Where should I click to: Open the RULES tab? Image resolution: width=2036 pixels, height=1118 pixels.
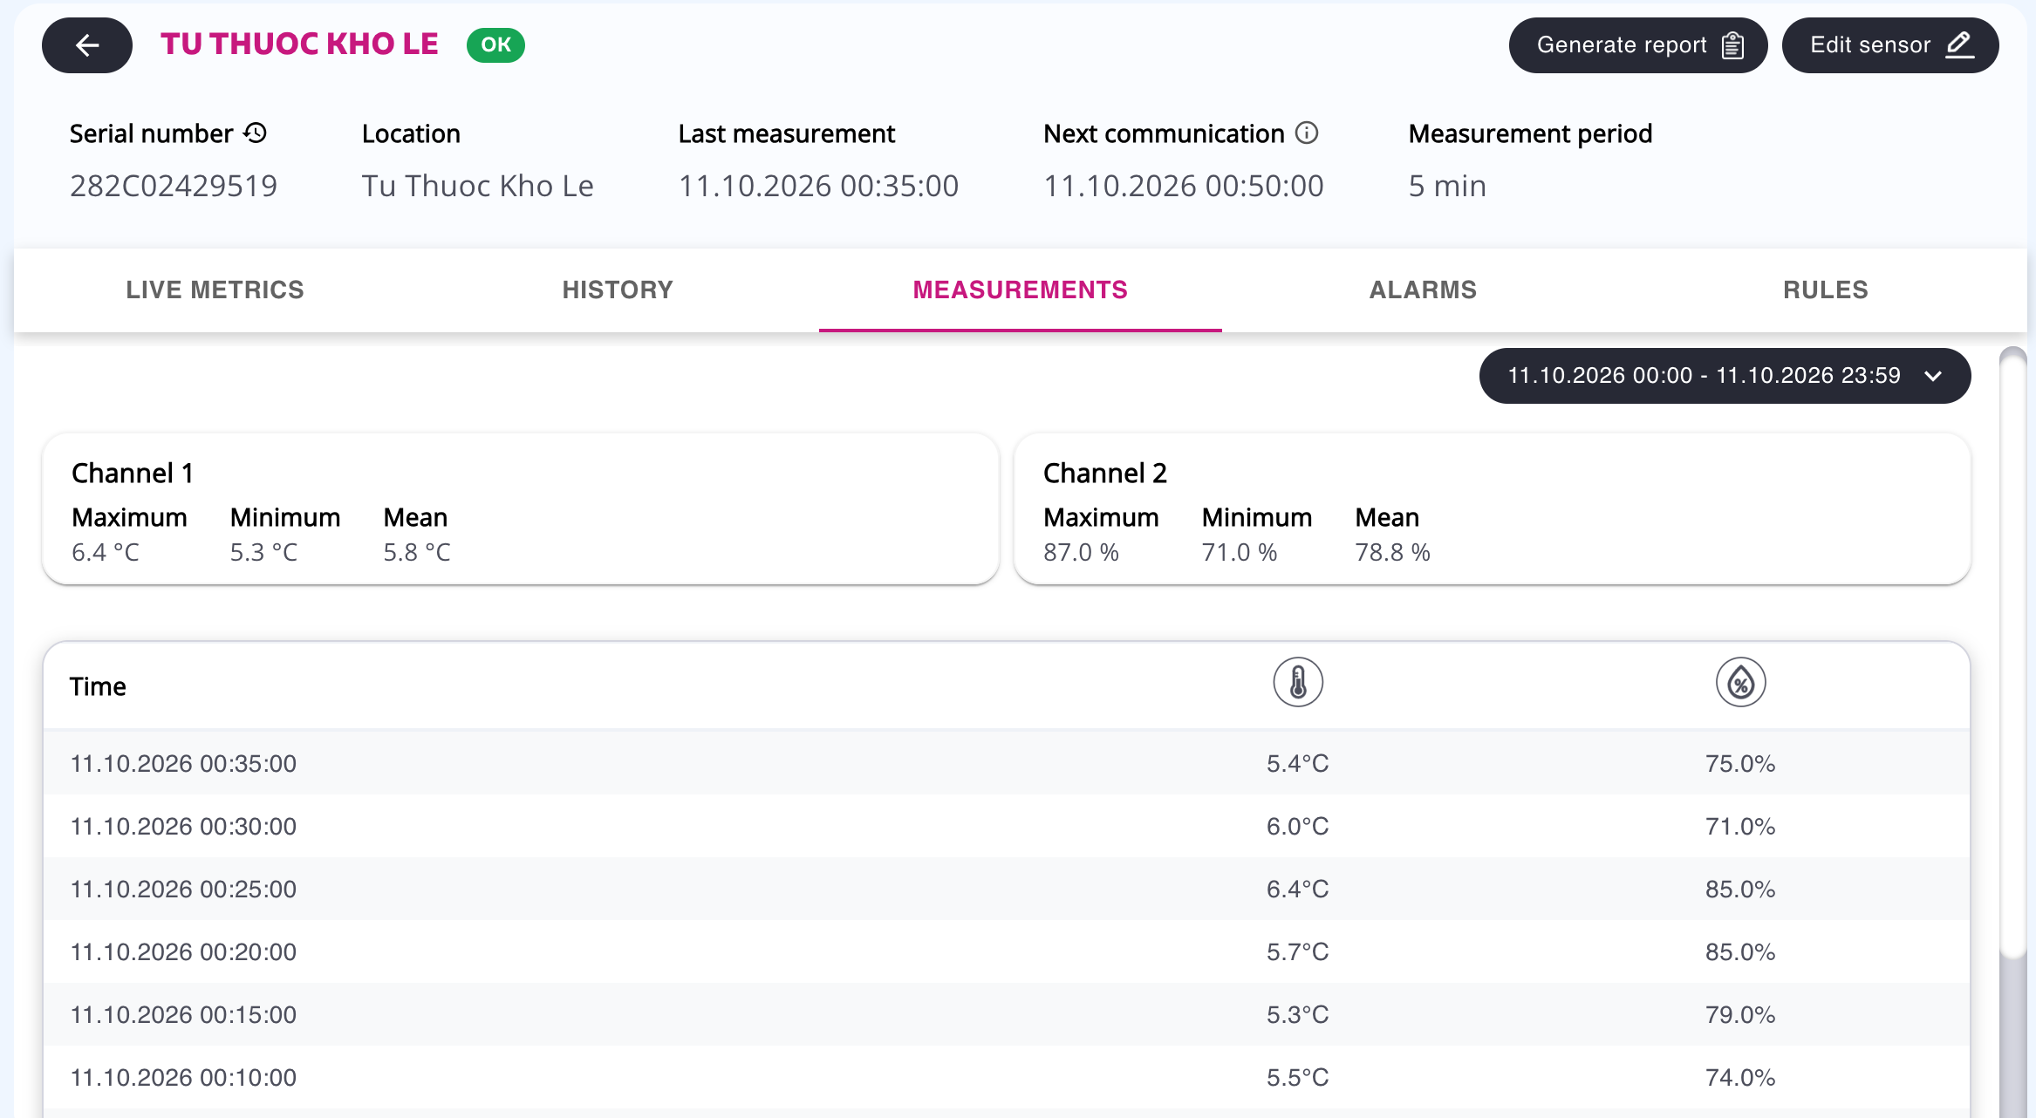click(1826, 290)
